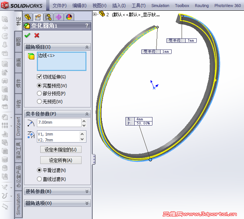Click the radius field showing 7.00mm
Image resolution: width=244 pixels, height=219 pixels.
pyautogui.click(x=59, y=123)
